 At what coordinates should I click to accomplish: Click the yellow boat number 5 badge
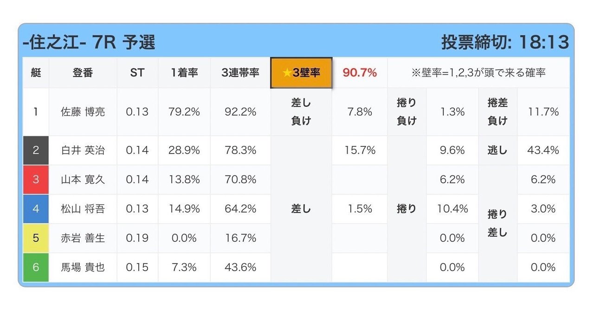36,238
